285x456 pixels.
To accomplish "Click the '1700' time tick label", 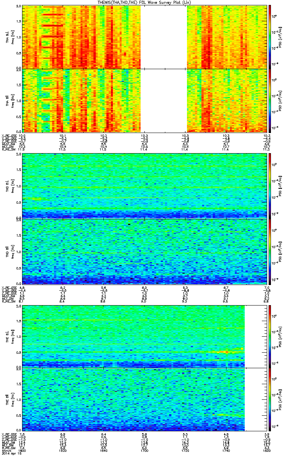I will pos(145,451).
